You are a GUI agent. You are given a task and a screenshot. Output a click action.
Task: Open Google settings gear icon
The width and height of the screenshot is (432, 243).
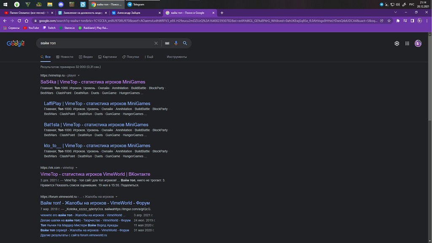(x=397, y=43)
